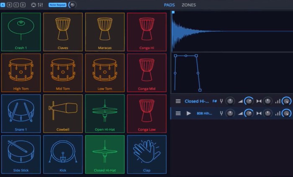Select the Cowbell pad
This screenshot has width=293, height=177.
click(63, 113)
